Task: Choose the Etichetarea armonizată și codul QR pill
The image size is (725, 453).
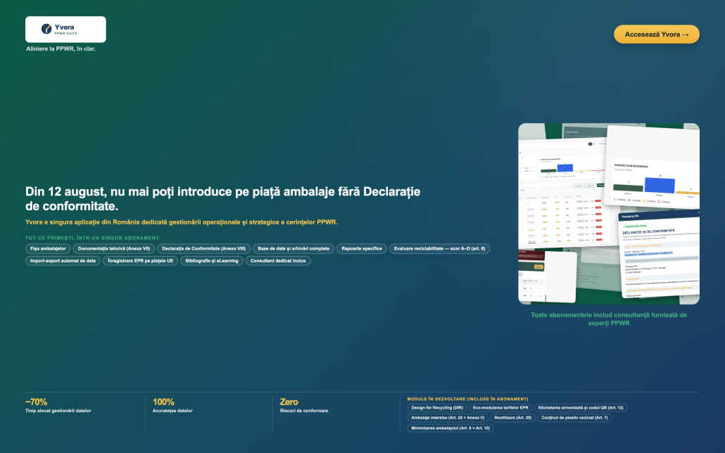Action: pos(581,408)
